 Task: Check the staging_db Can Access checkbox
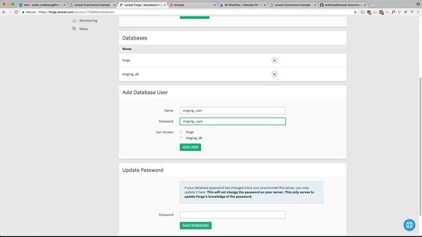point(181,138)
